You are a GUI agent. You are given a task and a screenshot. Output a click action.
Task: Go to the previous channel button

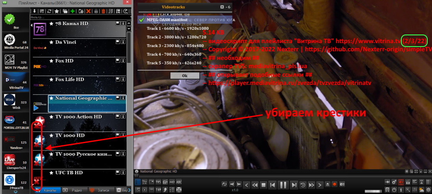click(x=273, y=185)
